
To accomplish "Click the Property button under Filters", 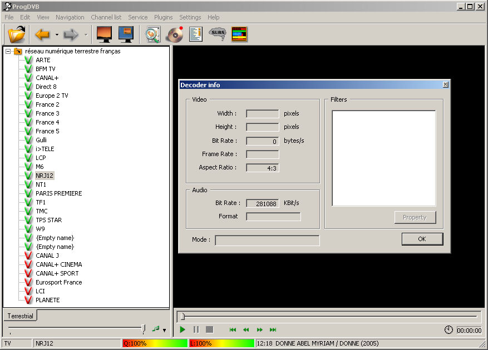I will coord(415,217).
